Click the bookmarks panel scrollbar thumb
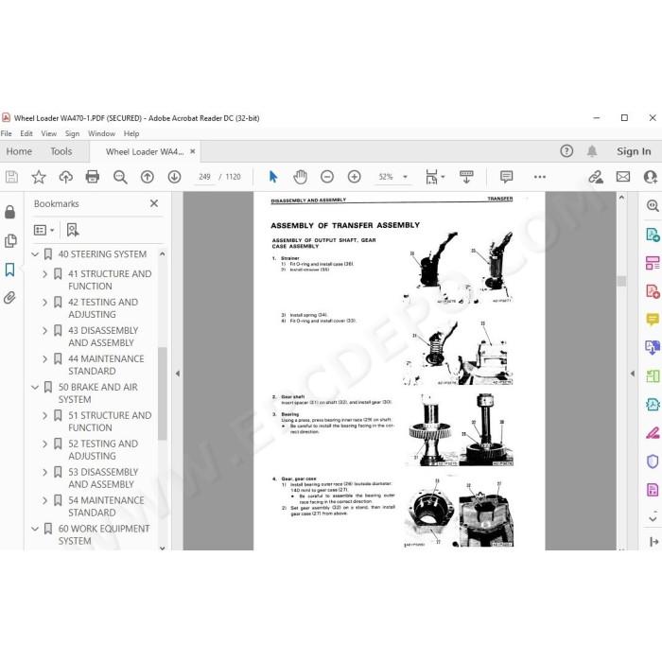This screenshot has height=662, width=662. 162,393
